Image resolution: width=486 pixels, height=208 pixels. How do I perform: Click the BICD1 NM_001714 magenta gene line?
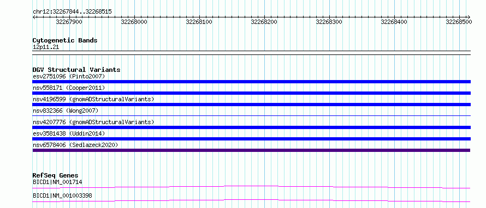251,187
